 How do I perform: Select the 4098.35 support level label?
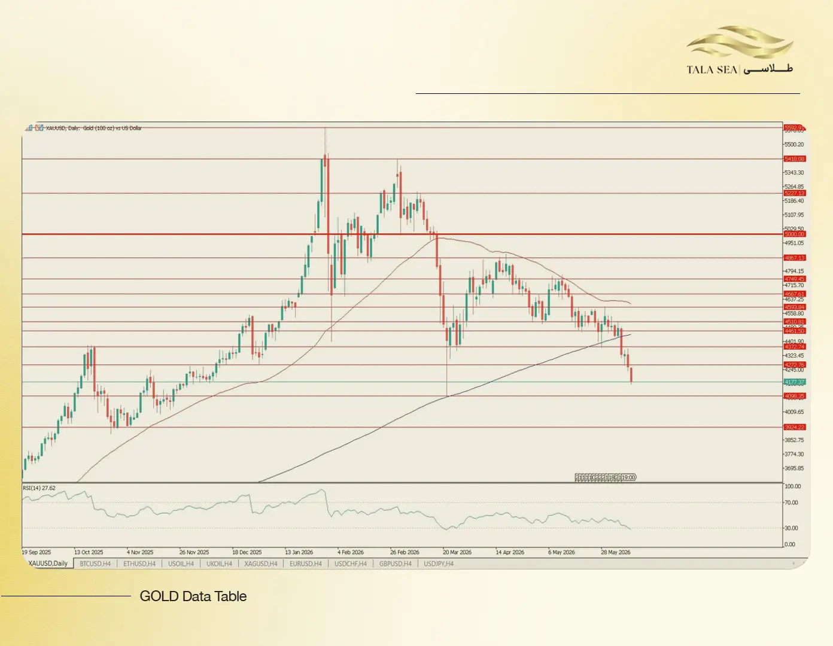tap(795, 396)
